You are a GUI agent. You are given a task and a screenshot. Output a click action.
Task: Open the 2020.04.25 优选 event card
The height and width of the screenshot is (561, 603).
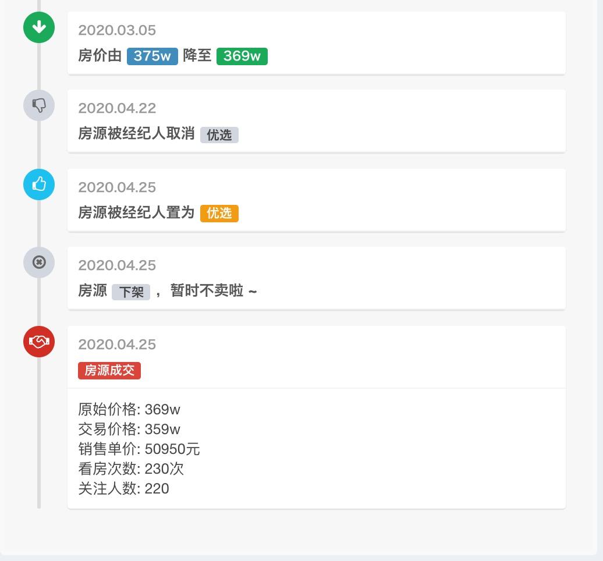(316, 200)
